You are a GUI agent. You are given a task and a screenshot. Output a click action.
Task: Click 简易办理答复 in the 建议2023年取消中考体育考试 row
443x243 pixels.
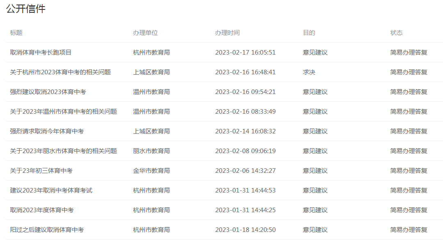pos(409,190)
